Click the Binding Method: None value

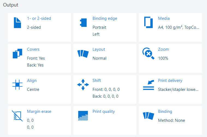click(172, 120)
